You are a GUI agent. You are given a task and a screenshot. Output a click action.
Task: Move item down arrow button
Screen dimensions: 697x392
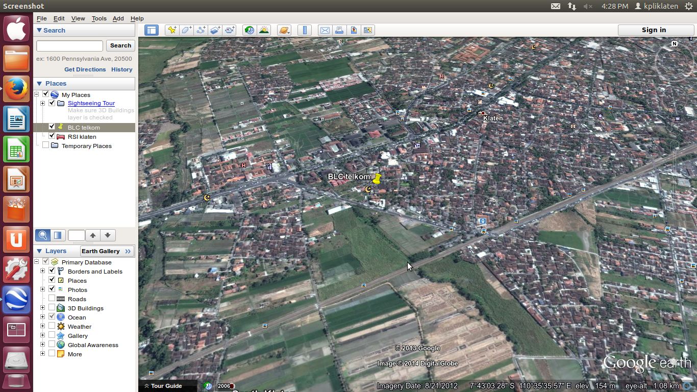pyautogui.click(x=108, y=235)
